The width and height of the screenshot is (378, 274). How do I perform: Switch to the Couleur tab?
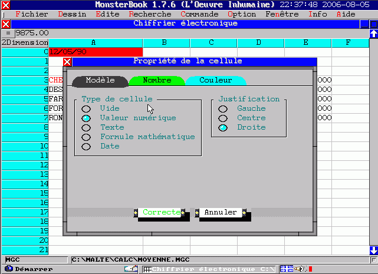[x=216, y=81]
